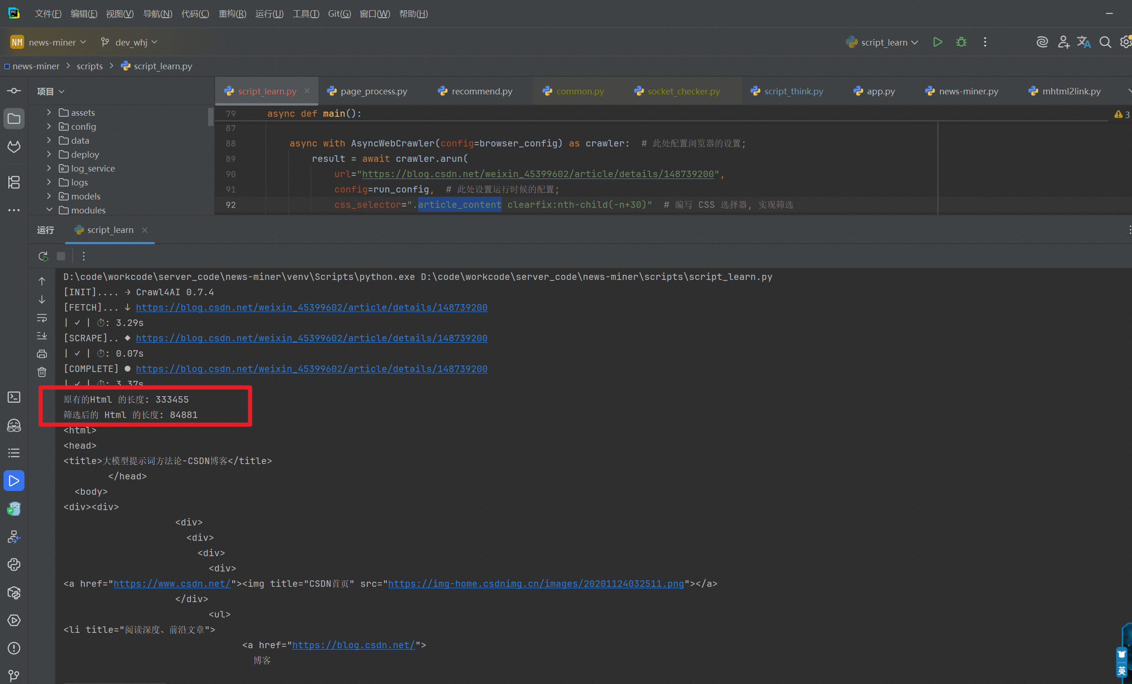The width and height of the screenshot is (1132, 684).
Task: Toggle soft-wrap in console output
Action: [42, 318]
